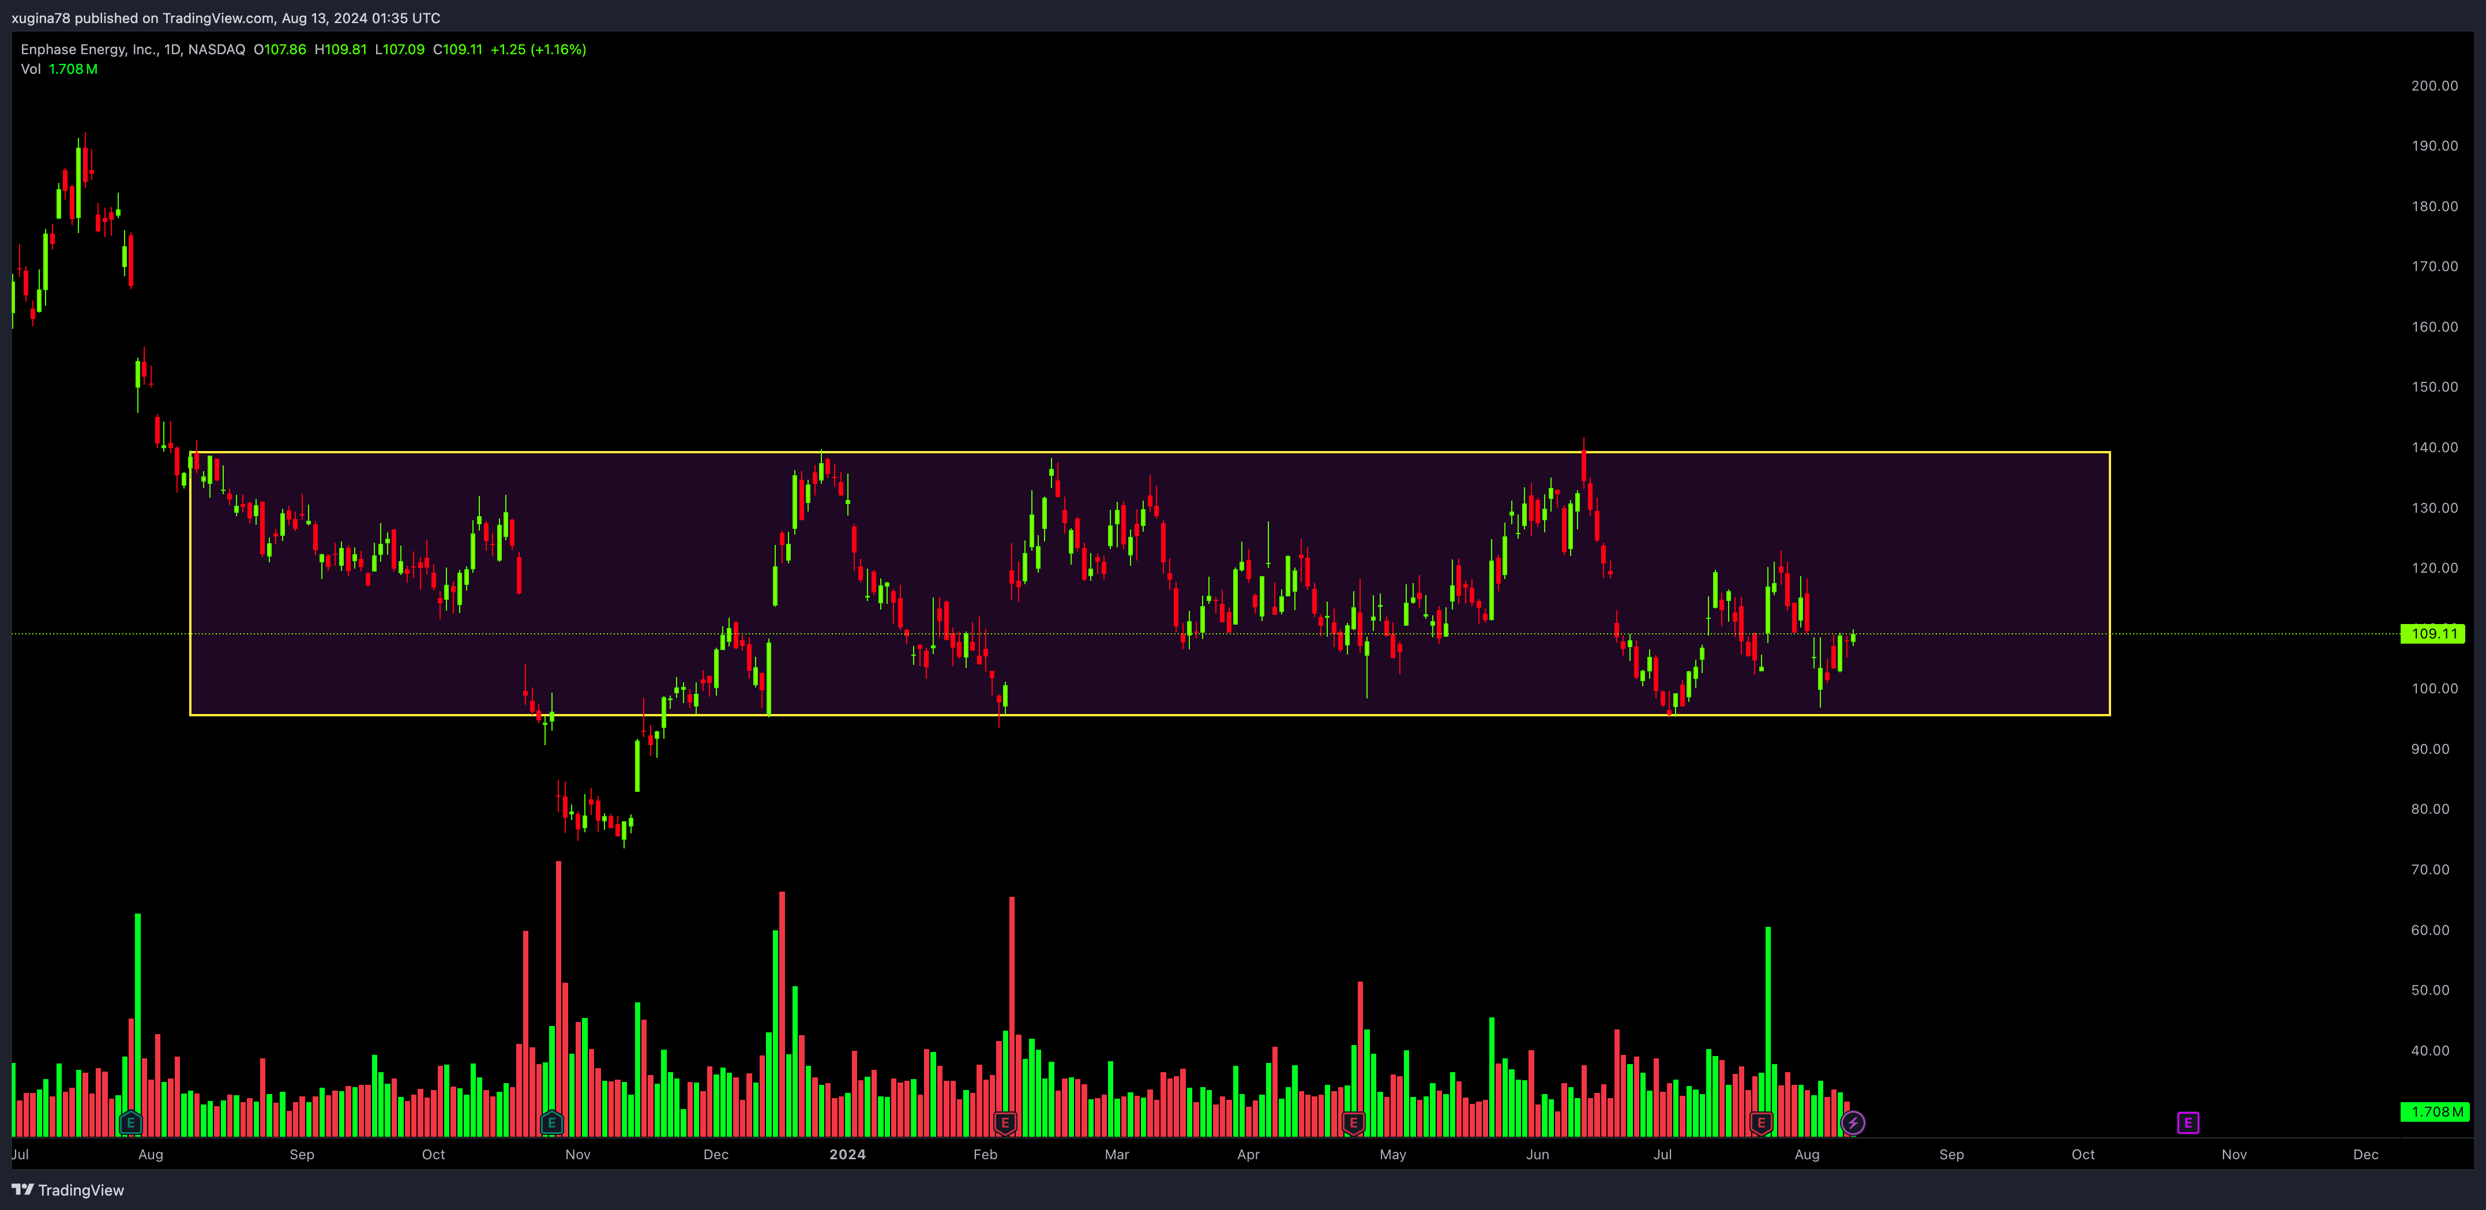
Task: Click the green 109.11 current price label
Action: [x=2432, y=634]
